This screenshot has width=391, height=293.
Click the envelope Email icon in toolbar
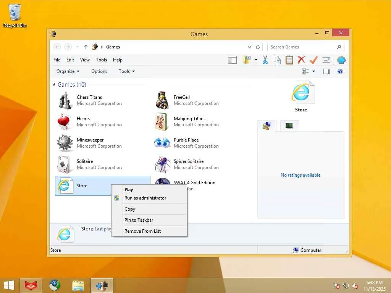coord(326,60)
